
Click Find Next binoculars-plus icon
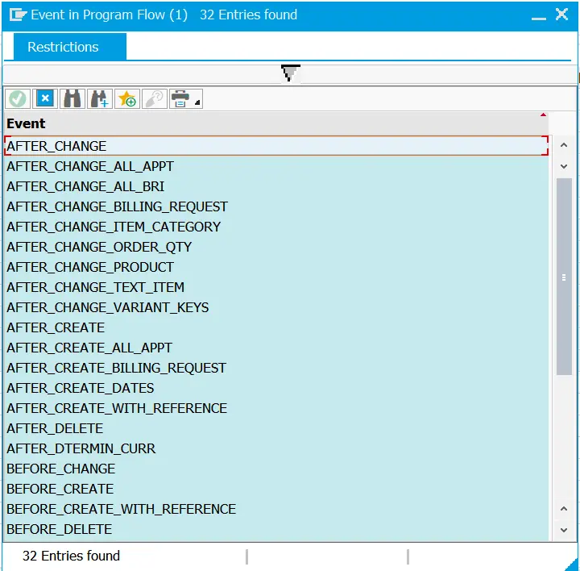tap(100, 99)
